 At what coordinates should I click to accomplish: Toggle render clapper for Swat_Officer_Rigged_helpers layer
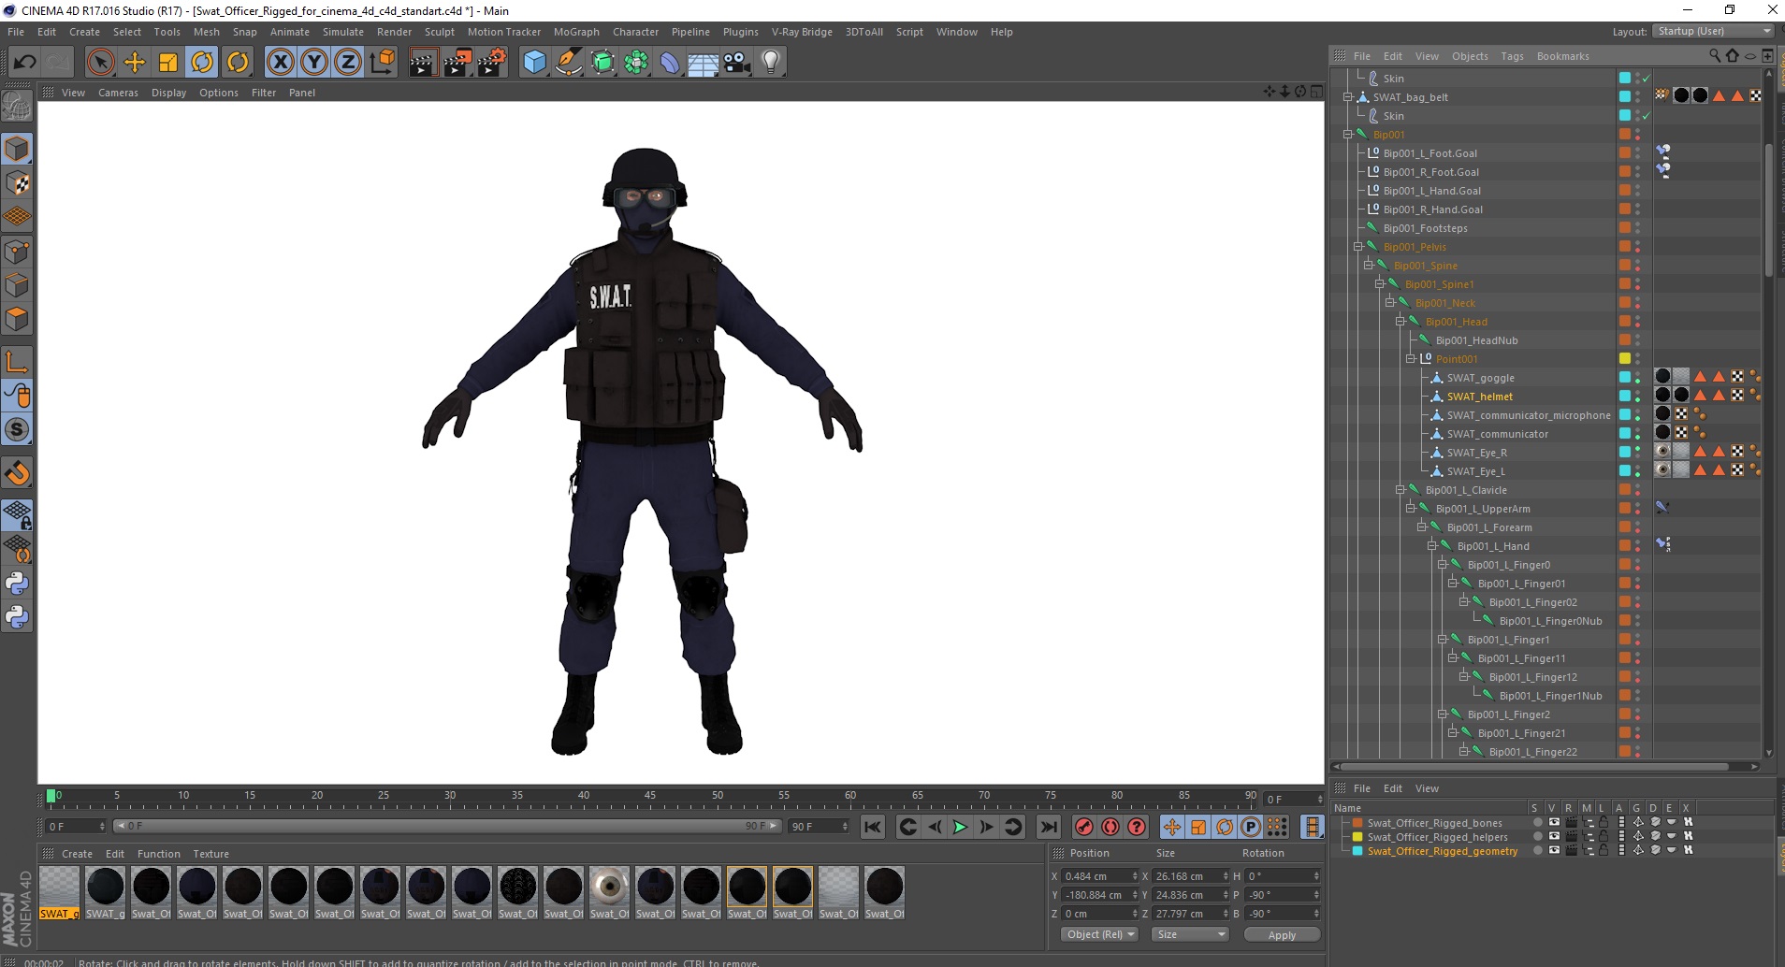click(x=1571, y=837)
